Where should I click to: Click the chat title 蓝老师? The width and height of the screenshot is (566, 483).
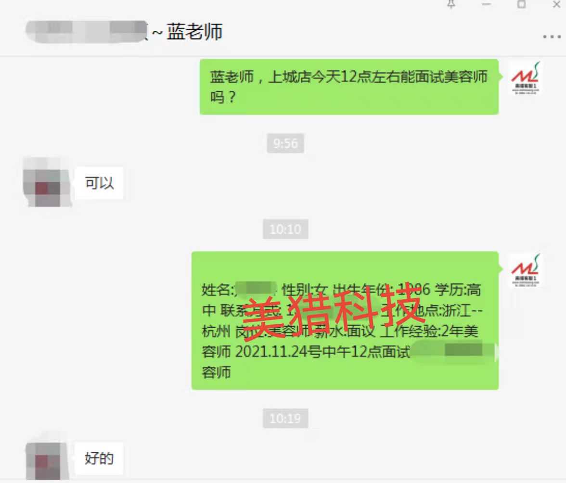click(x=194, y=32)
